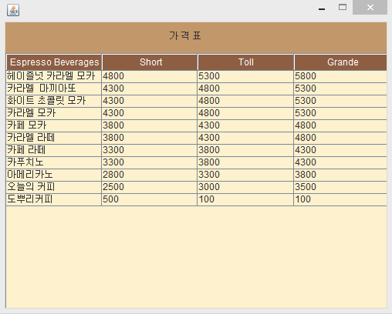The width and height of the screenshot is (392, 314).
Task: Select the 화이트 초콜릿 모카 row name
Action: tap(54, 101)
